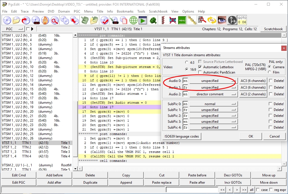288x194 pixels.
Task: Click OK in Streams attributes dialog
Action: tap(251, 136)
